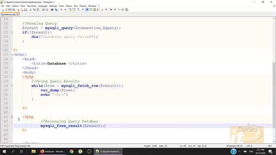Click the mysqli_free_result line of code

tap(72, 126)
